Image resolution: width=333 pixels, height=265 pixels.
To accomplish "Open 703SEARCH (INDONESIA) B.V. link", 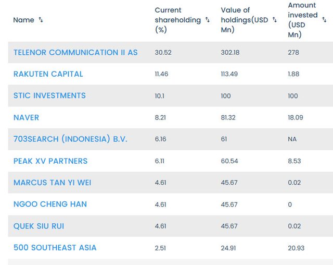I will (70, 139).
